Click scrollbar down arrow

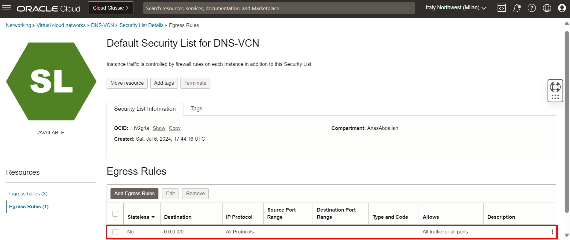coord(567,235)
